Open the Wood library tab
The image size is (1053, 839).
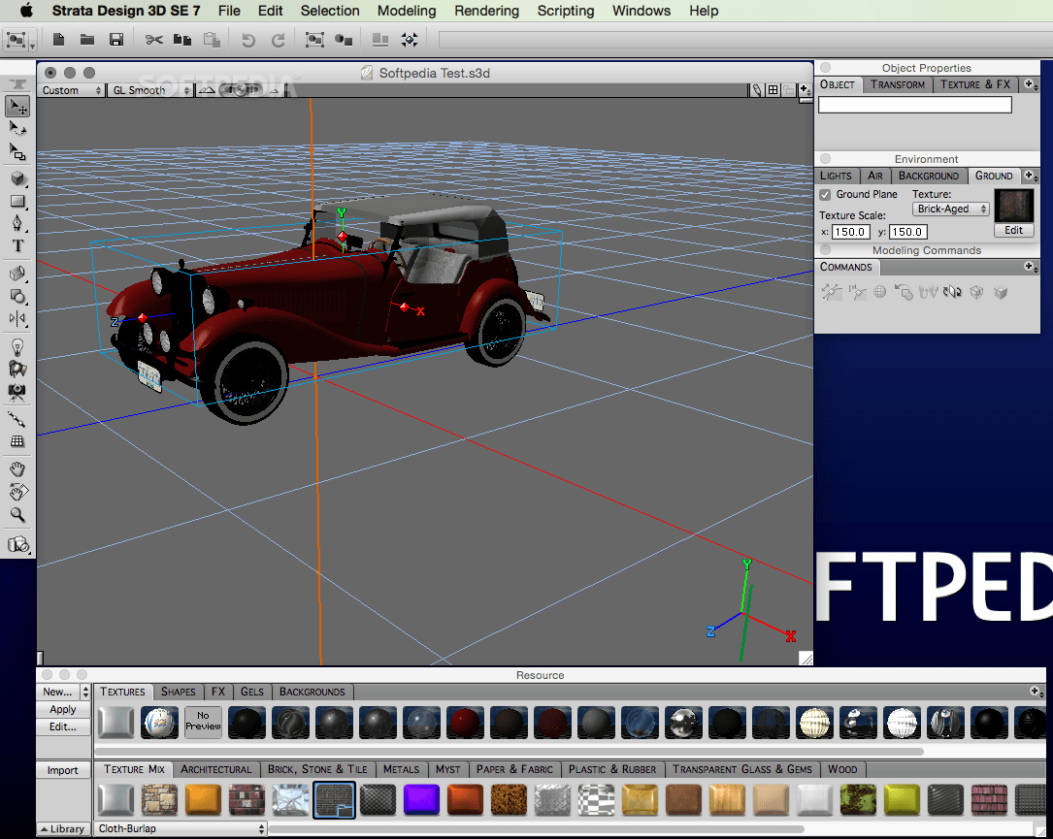(842, 770)
